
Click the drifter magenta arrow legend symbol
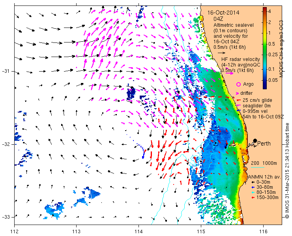(238, 93)
